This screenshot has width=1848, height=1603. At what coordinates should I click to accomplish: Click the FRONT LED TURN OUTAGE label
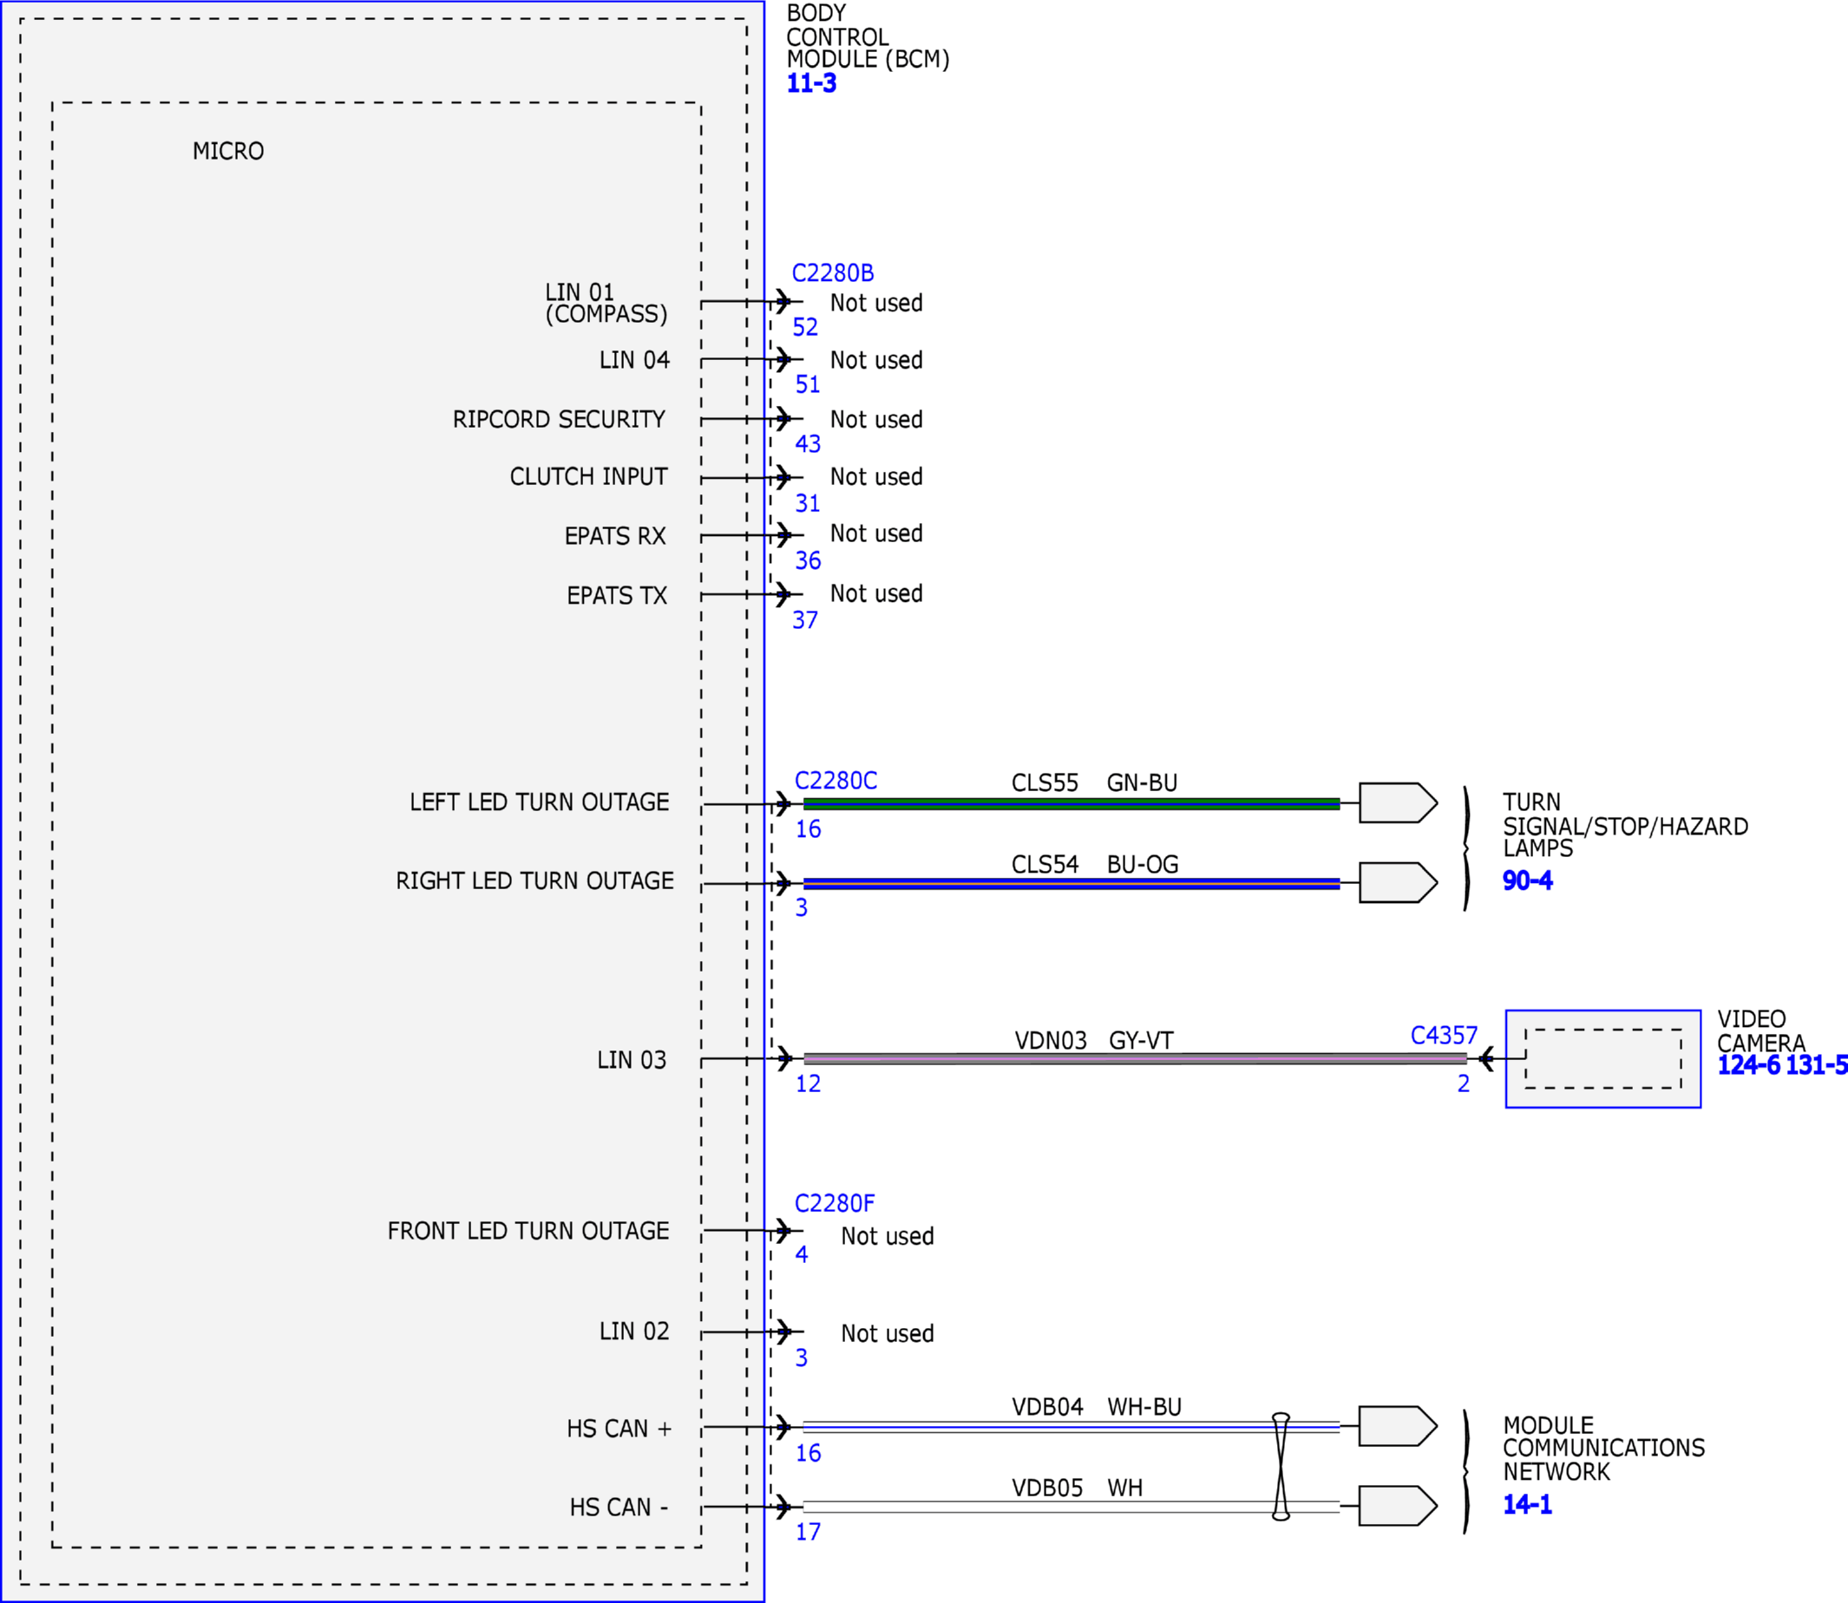coord(528,1231)
